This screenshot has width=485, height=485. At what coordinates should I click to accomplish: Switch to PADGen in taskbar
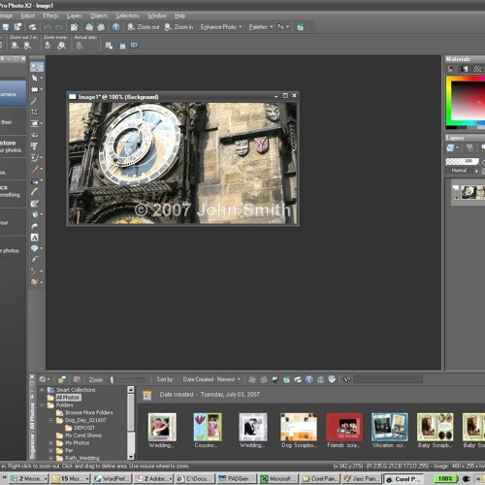pyautogui.click(x=236, y=478)
